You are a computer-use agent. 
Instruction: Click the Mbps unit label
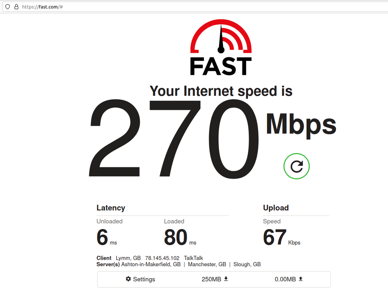[301, 126]
